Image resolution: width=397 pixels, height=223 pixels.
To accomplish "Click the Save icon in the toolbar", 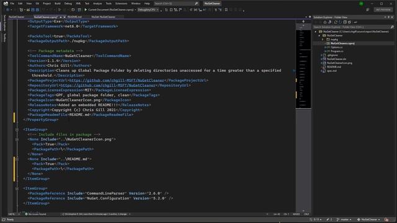I will (33, 10).
